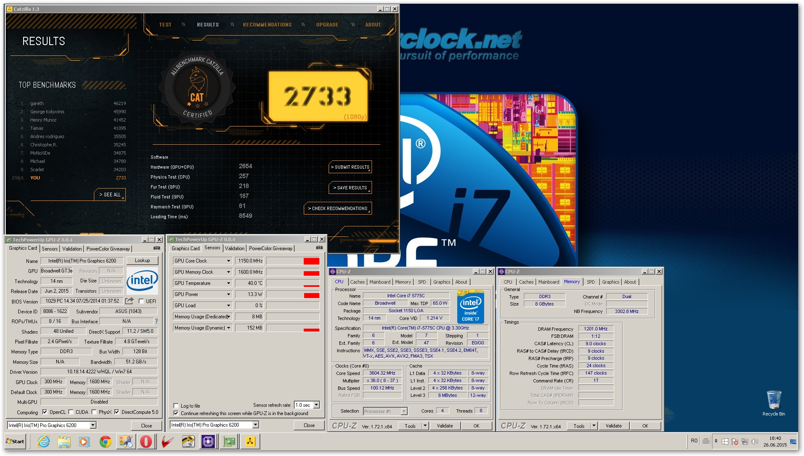804x456 pixels.
Task: Open the Results tab in Catzilla
Action: click(208, 25)
